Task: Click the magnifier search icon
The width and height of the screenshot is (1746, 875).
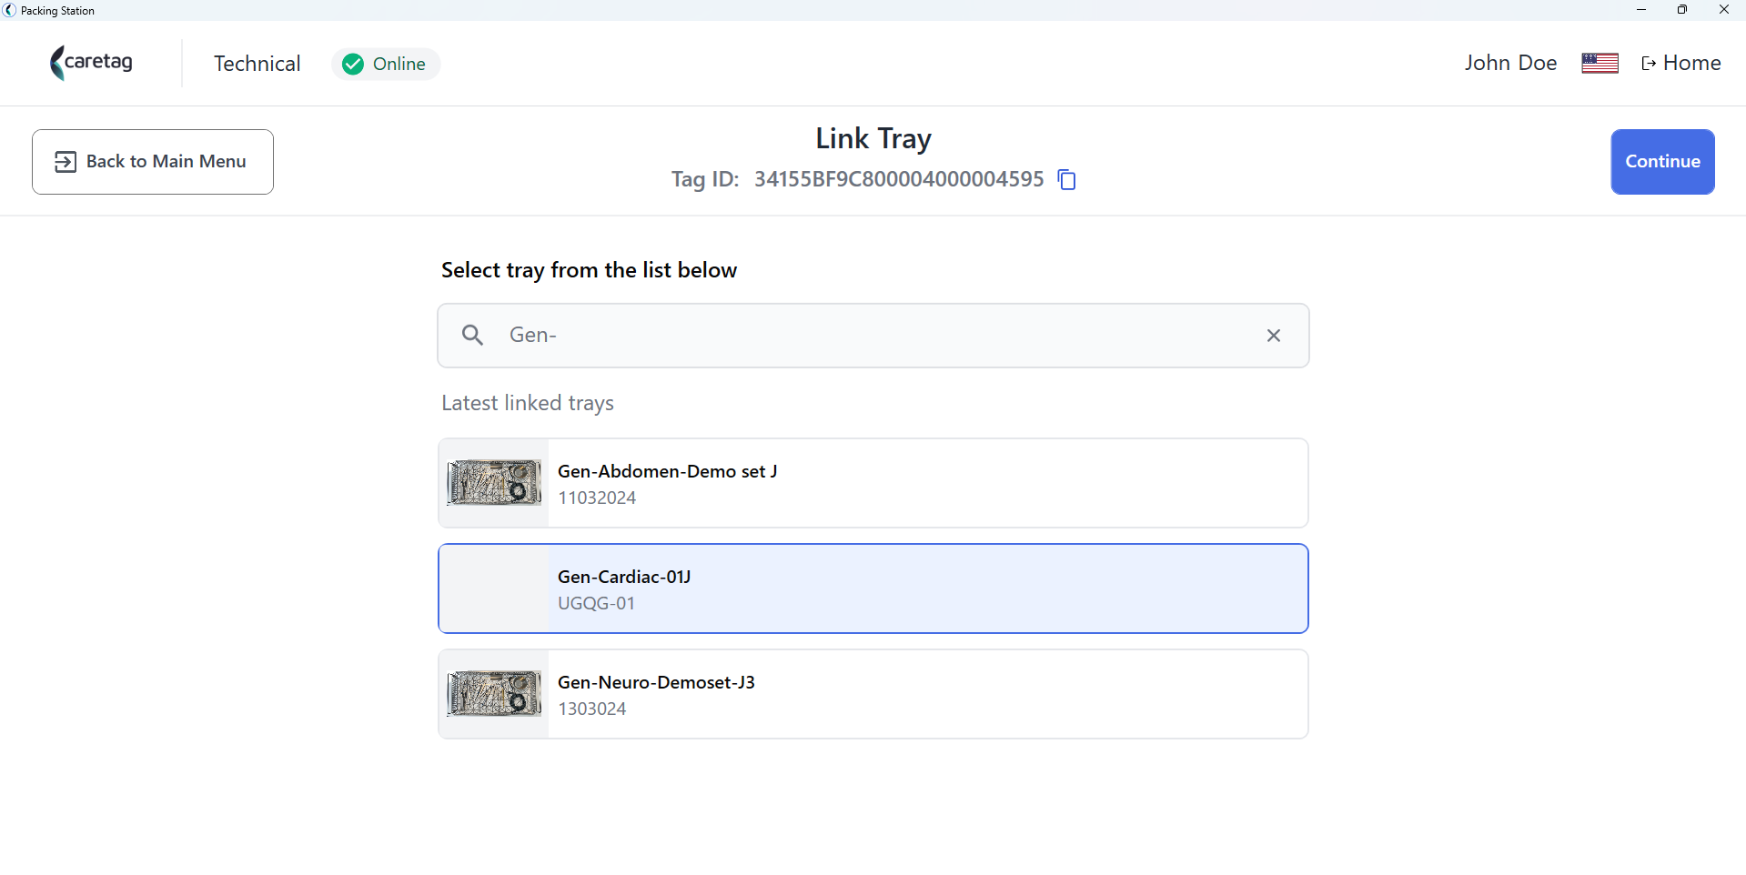Action: tap(472, 336)
